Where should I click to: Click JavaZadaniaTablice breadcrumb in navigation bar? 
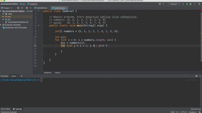pos(9,4)
